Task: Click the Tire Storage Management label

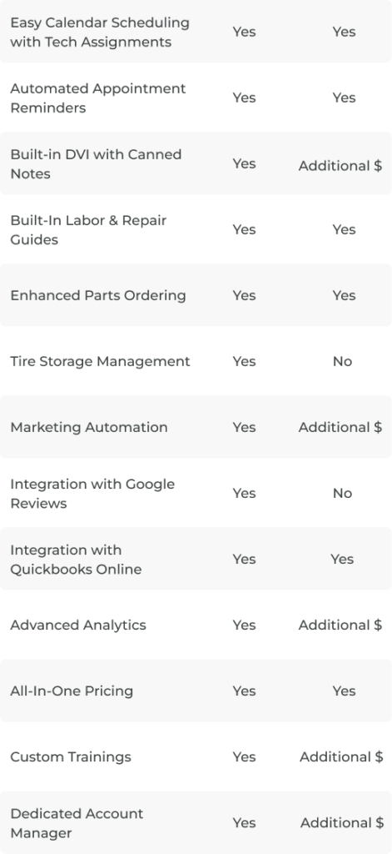Action: tap(100, 361)
